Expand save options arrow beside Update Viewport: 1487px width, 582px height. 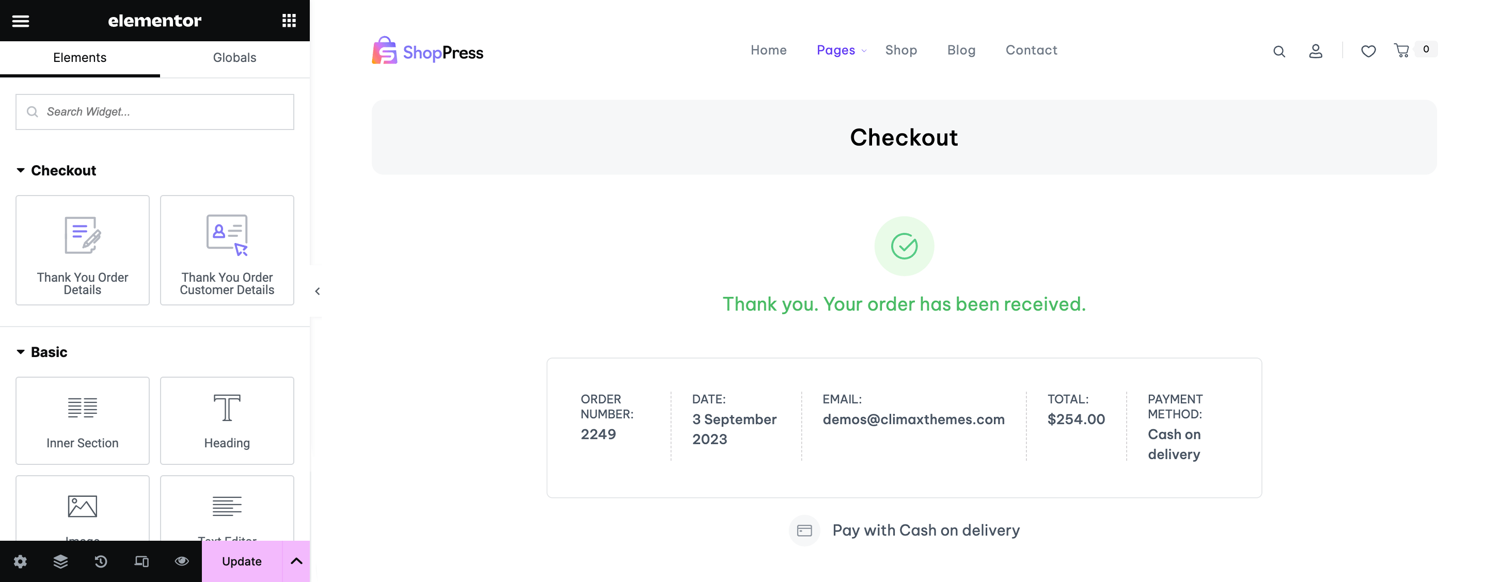(296, 561)
